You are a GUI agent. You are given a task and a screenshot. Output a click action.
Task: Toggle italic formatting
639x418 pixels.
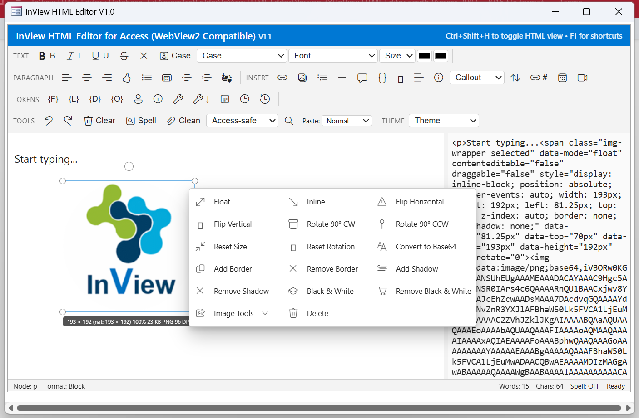pos(74,56)
